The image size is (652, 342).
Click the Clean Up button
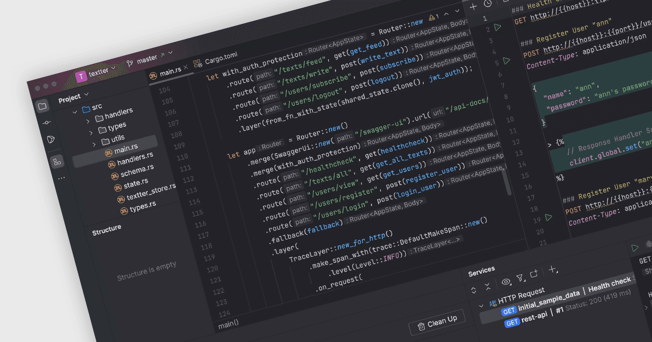(x=437, y=322)
